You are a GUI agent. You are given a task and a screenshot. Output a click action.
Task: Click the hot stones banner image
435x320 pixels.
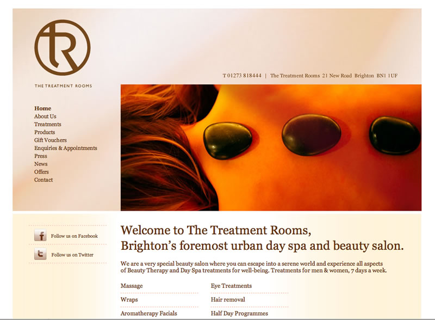[271, 147]
